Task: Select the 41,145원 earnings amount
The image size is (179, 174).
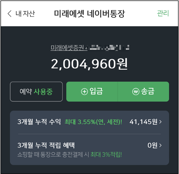Action: tap(143, 122)
